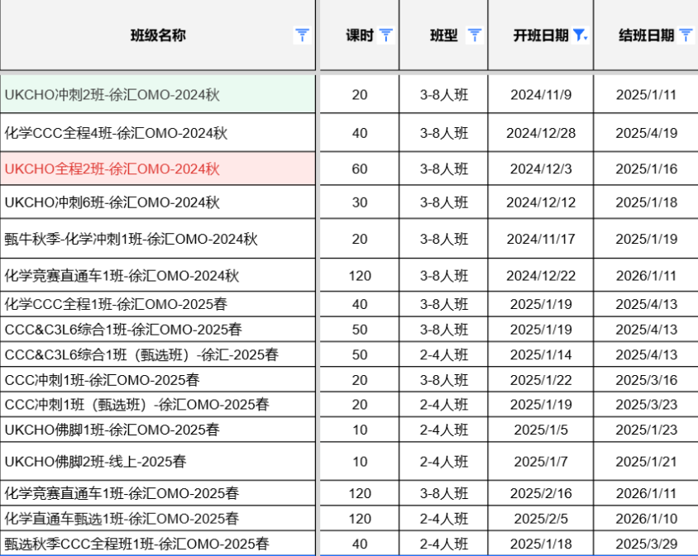Select 结班日期 cell 2025/1/11
This screenshot has height=556, width=698.
pos(646,94)
